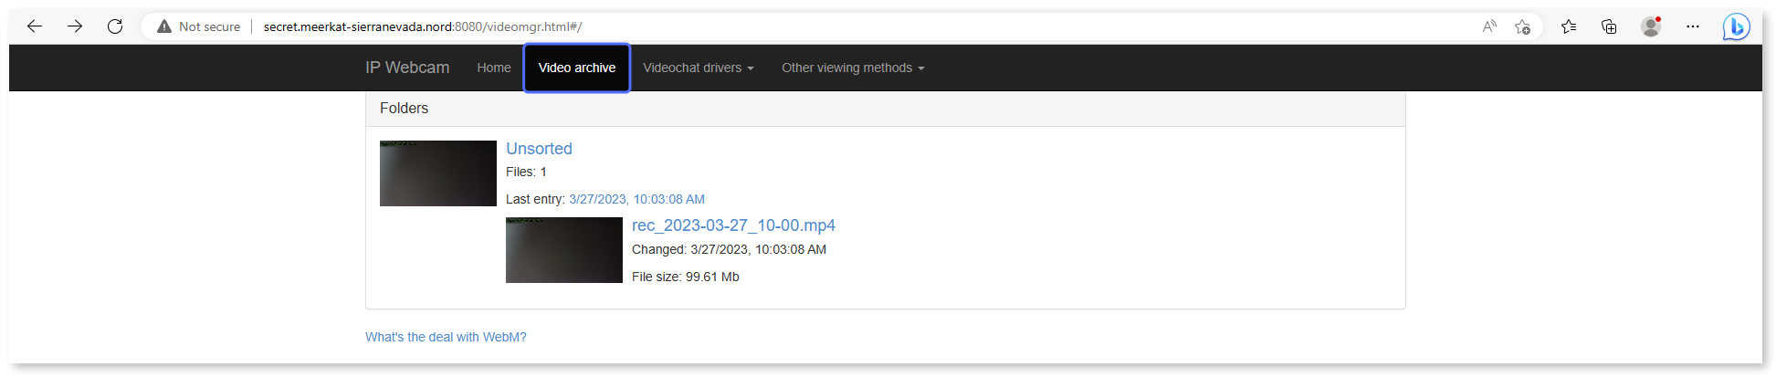Select the Video archive tab
Viewport: 1776px width, 377px height.
pos(577,68)
